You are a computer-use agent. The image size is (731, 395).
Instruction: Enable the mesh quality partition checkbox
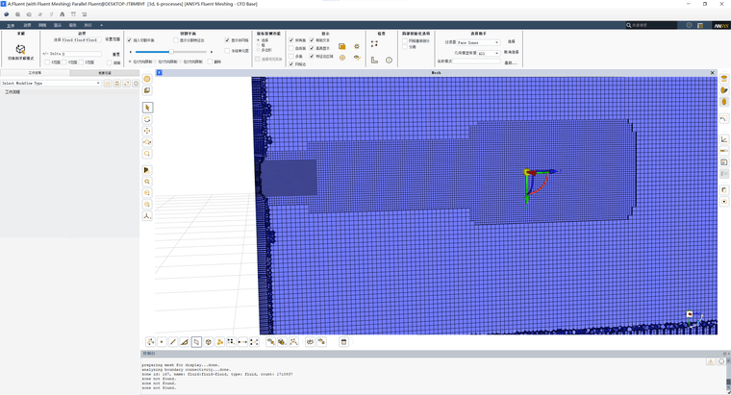(404, 41)
